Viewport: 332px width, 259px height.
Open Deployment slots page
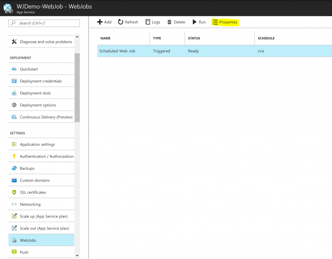coord(41,93)
